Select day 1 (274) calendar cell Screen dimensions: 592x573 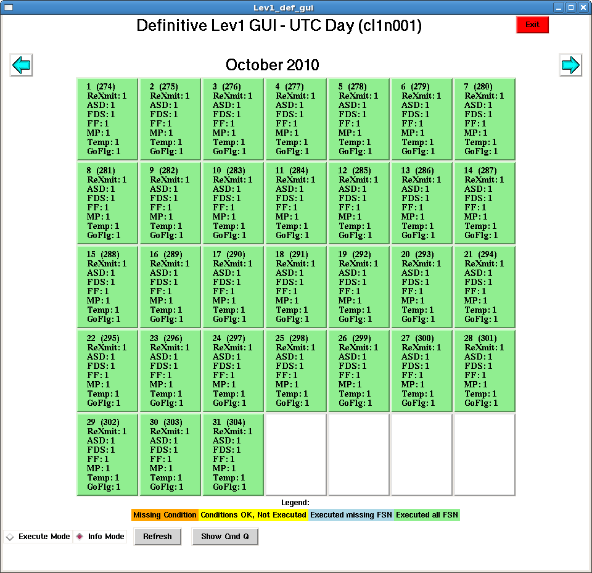[x=107, y=119]
